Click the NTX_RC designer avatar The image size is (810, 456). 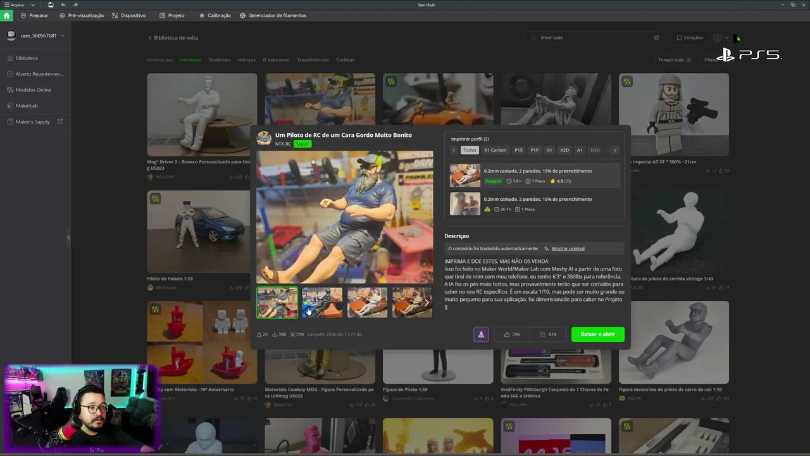point(264,139)
